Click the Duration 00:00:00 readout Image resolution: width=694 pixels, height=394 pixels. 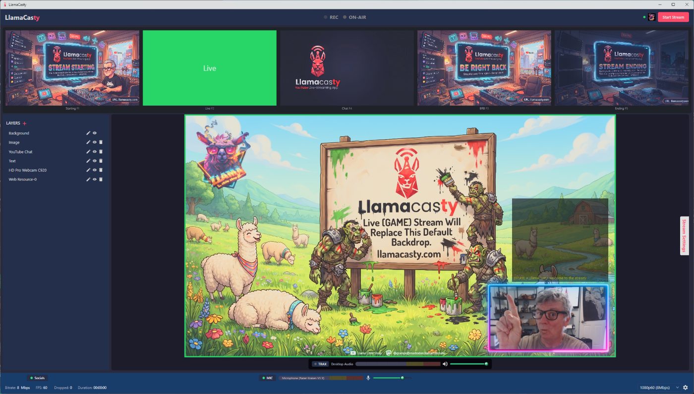coord(92,388)
